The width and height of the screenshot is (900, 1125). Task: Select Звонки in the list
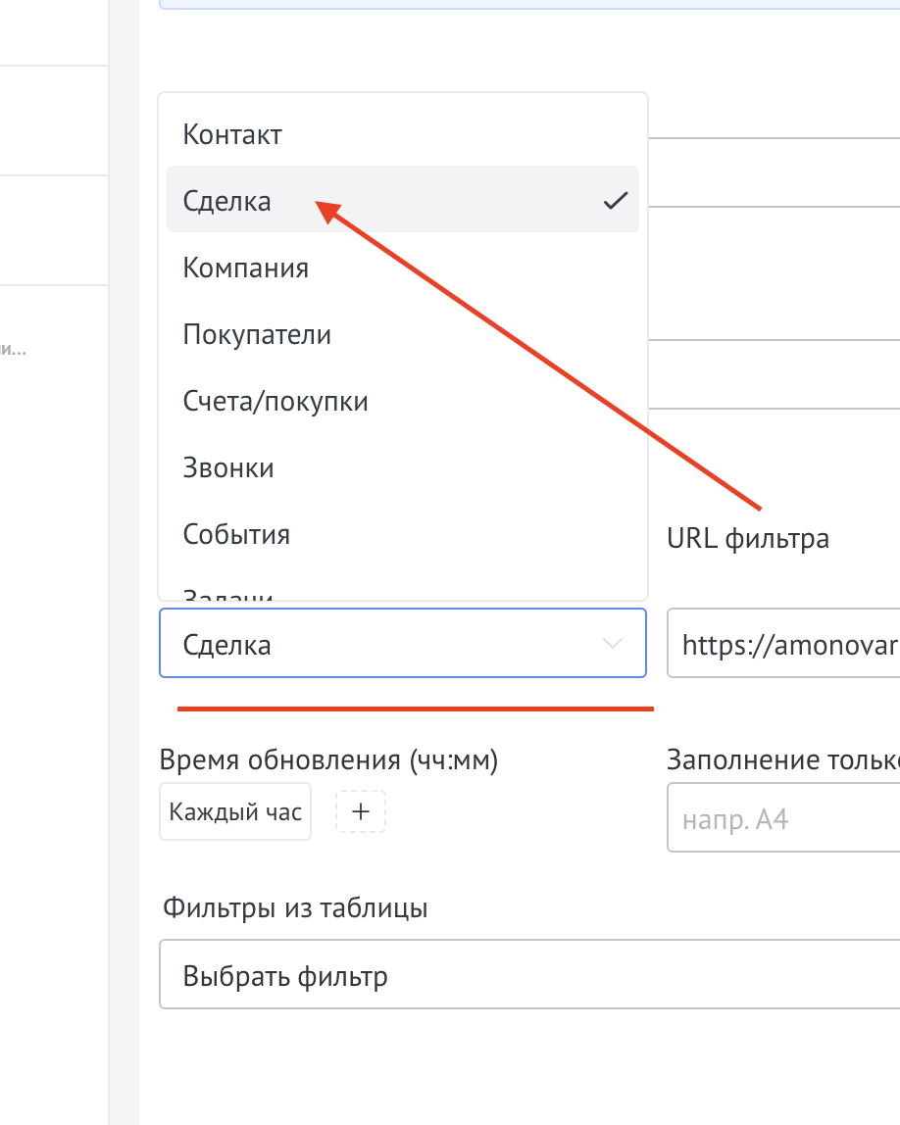point(228,467)
